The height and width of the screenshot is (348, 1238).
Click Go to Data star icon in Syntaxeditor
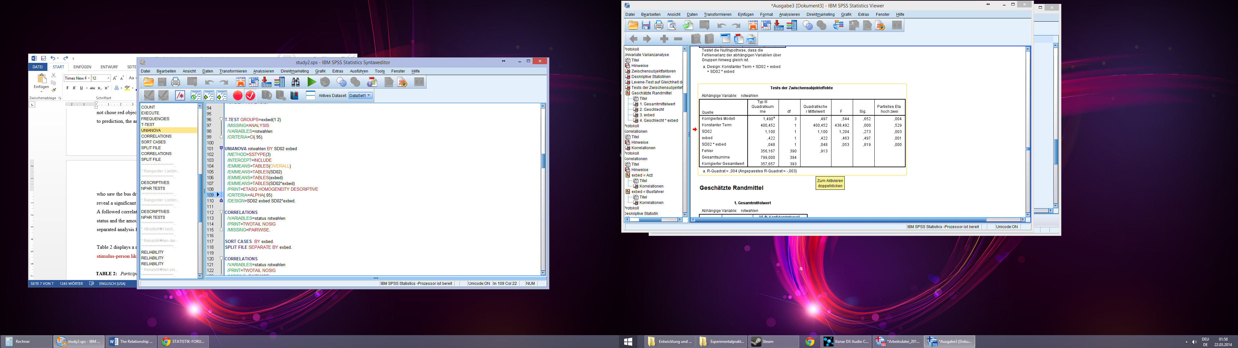tap(241, 82)
